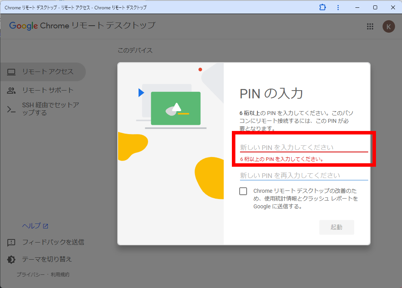Click the PIN re-entry field
Screen dimensions: 402x288
coord(304,175)
